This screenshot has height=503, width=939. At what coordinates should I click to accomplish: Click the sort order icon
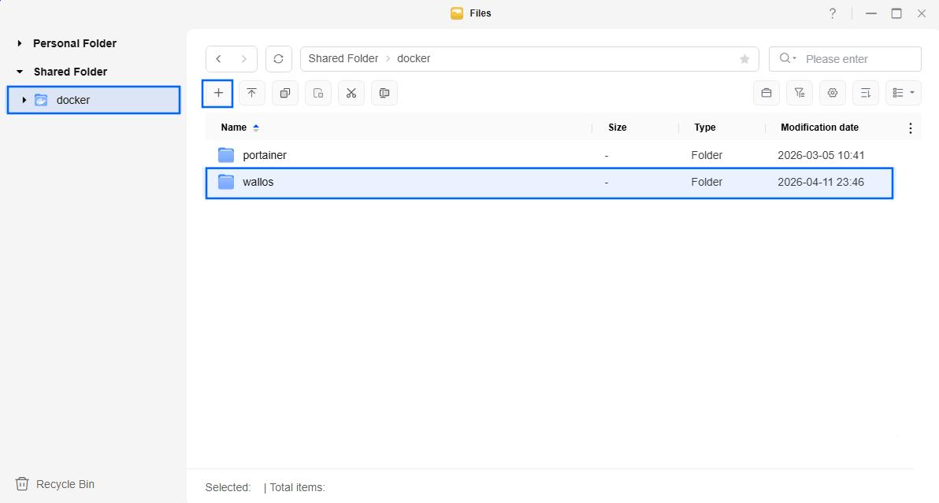click(x=865, y=93)
